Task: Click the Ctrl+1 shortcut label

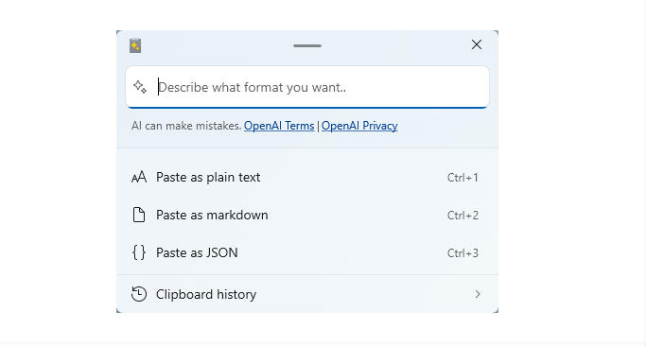Action: click(x=463, y=178)
